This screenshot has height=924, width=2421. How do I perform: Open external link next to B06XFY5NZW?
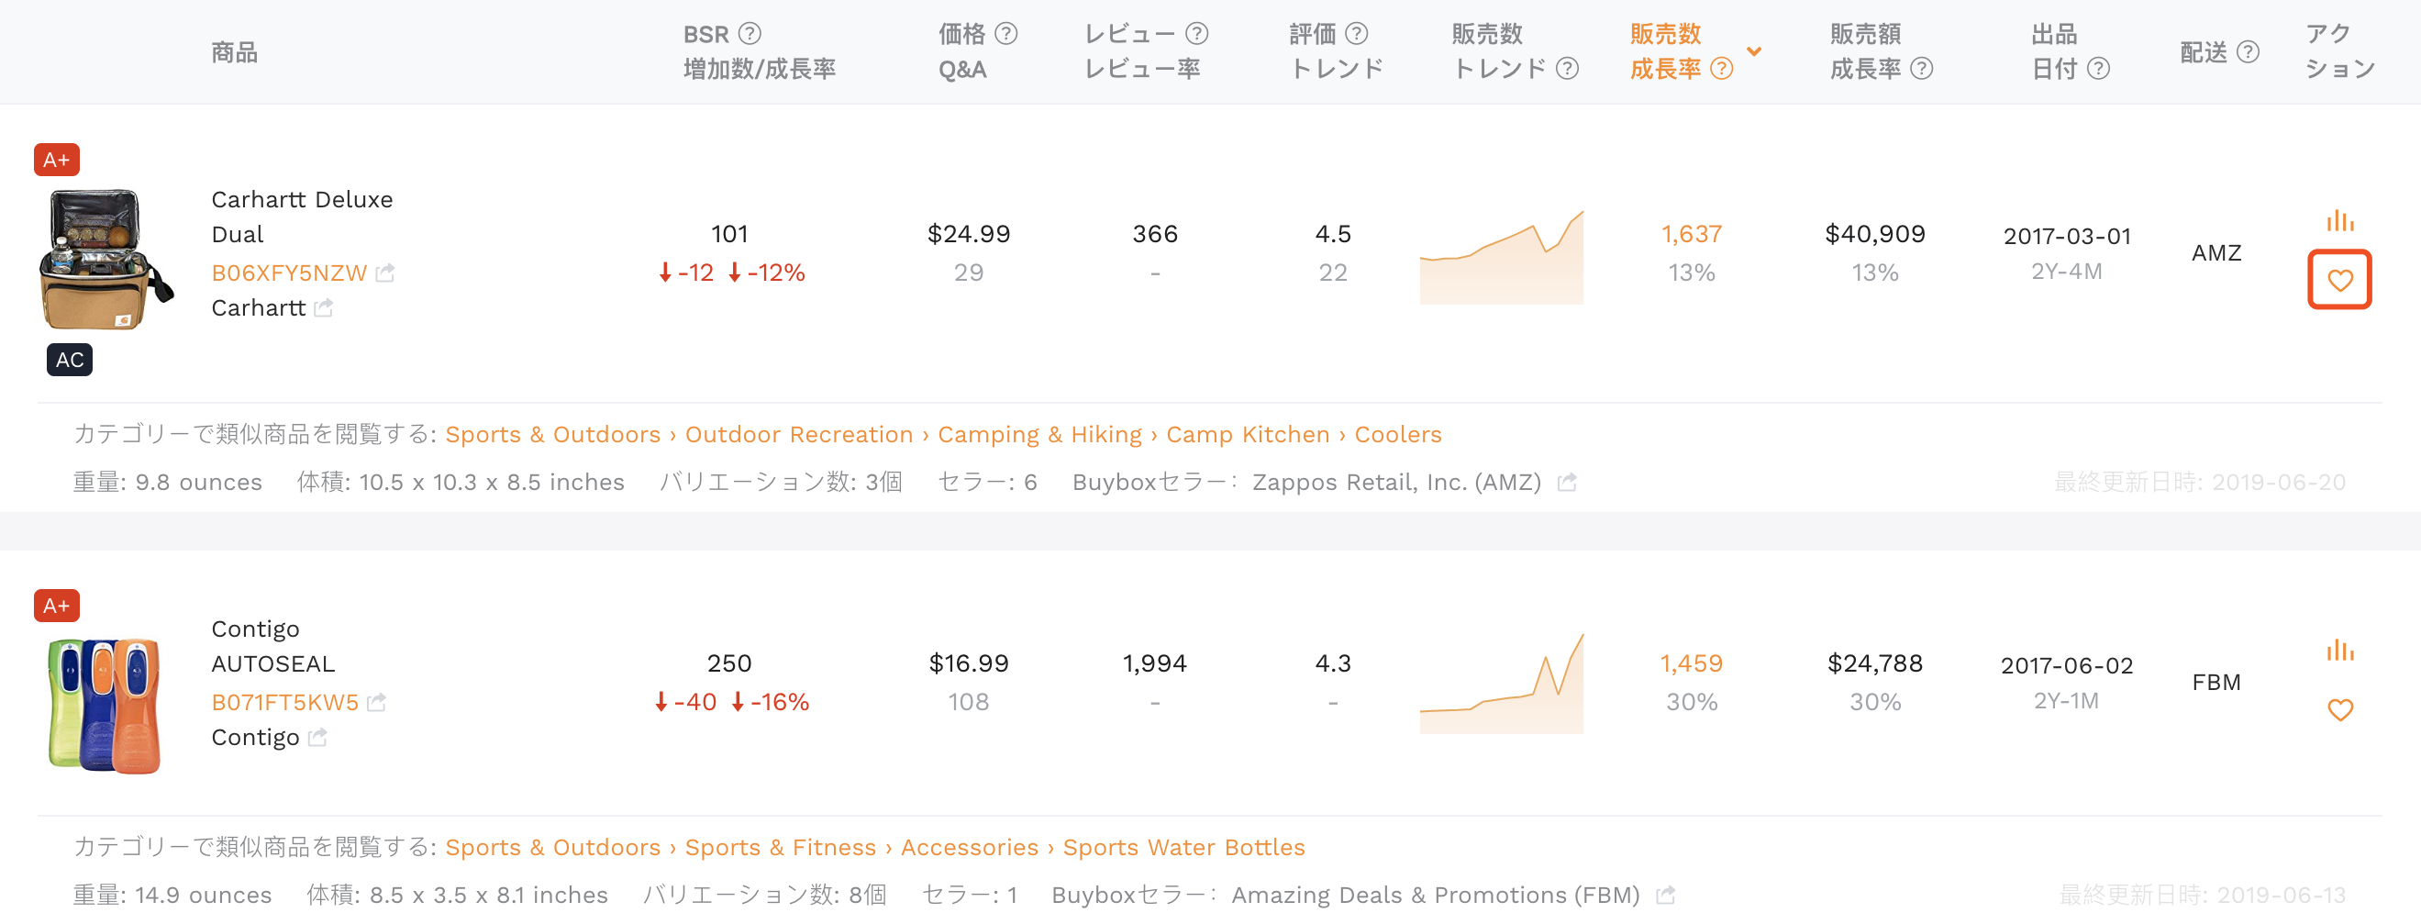tap(384, 273)
